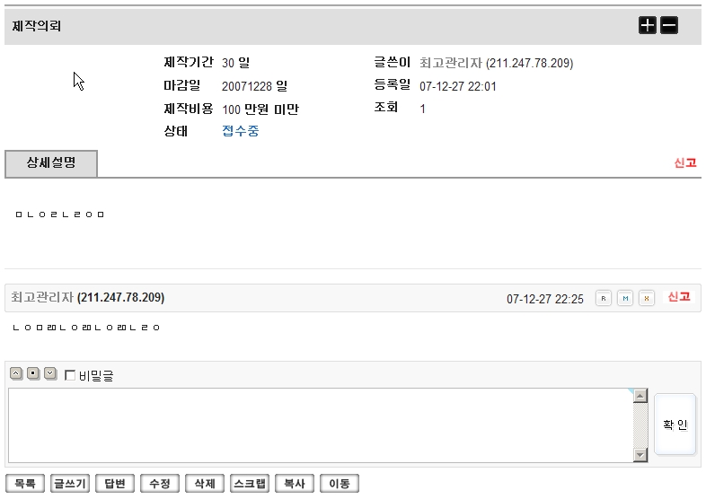Click the comment delete (X) icon
The image size is (706, 499).
[647, 298]
